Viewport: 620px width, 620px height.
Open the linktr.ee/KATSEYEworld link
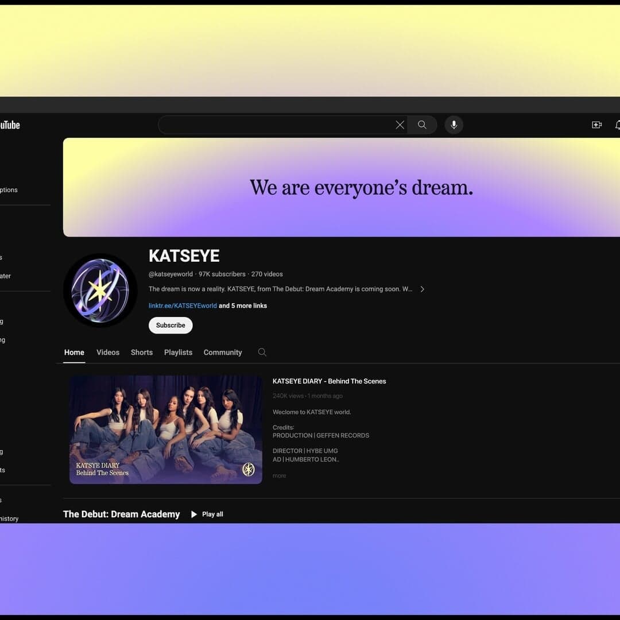coord(182,305)
